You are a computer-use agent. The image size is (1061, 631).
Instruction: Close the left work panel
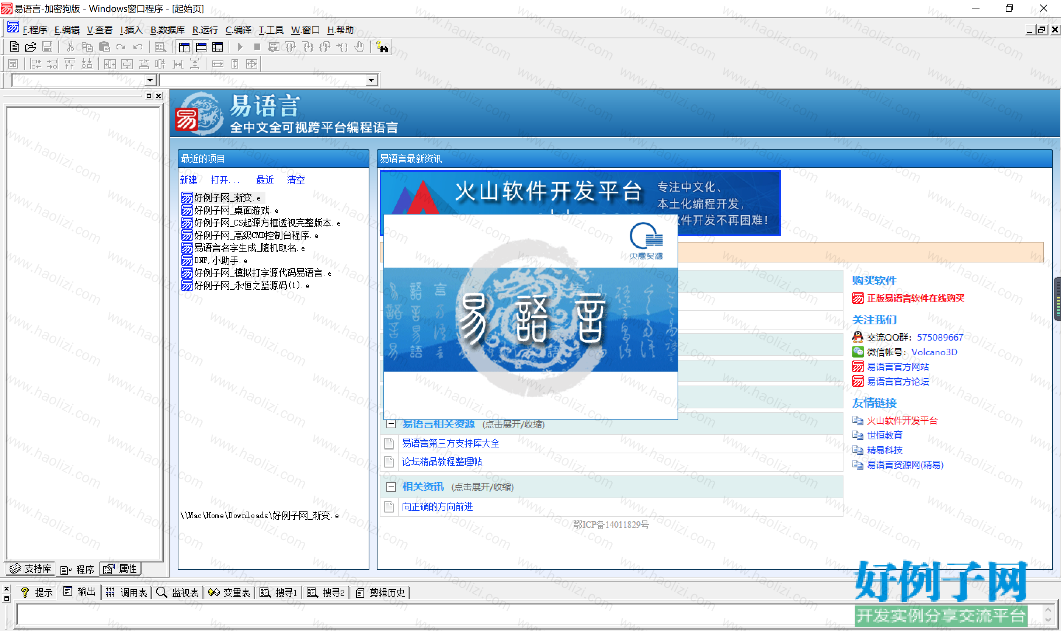[x=159, y=96]
